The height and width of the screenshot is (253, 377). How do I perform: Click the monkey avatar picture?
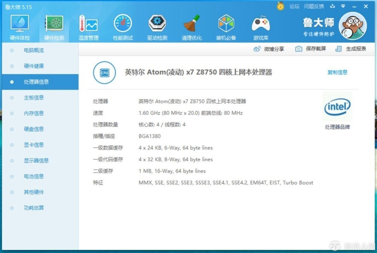click(353, 25)
